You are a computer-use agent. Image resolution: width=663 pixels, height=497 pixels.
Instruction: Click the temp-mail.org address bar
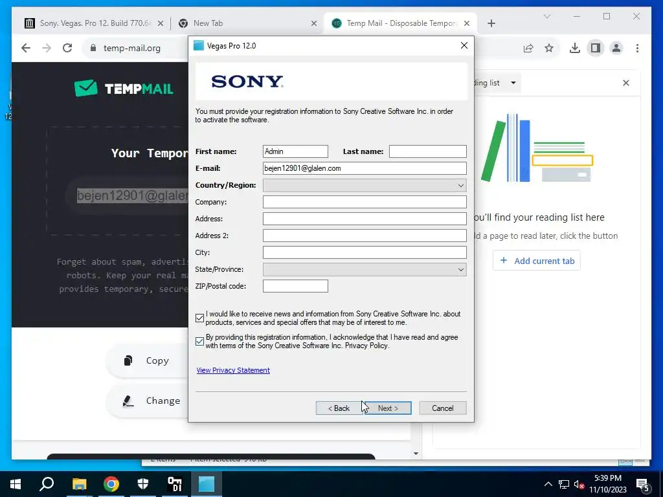[132, 48]
